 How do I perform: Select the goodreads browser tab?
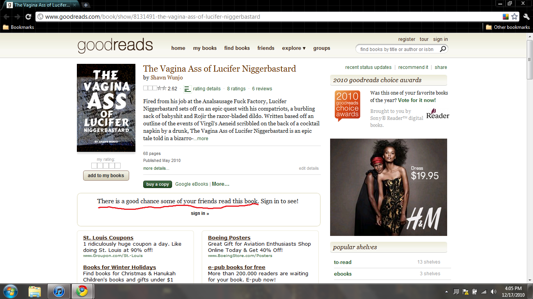40,5
